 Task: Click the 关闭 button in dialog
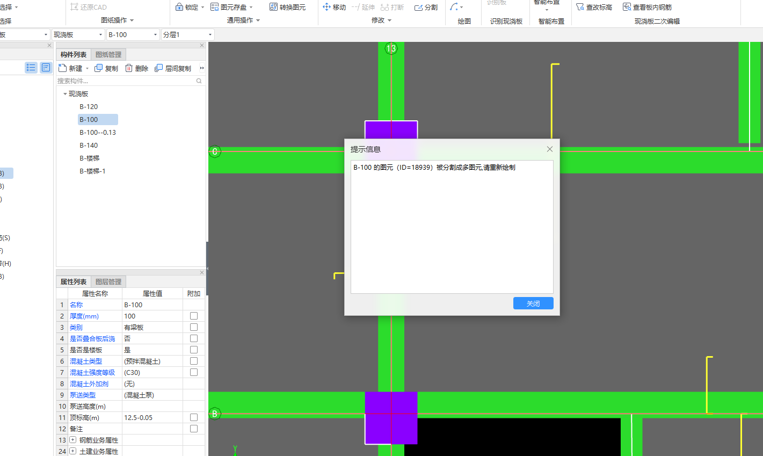533,303
